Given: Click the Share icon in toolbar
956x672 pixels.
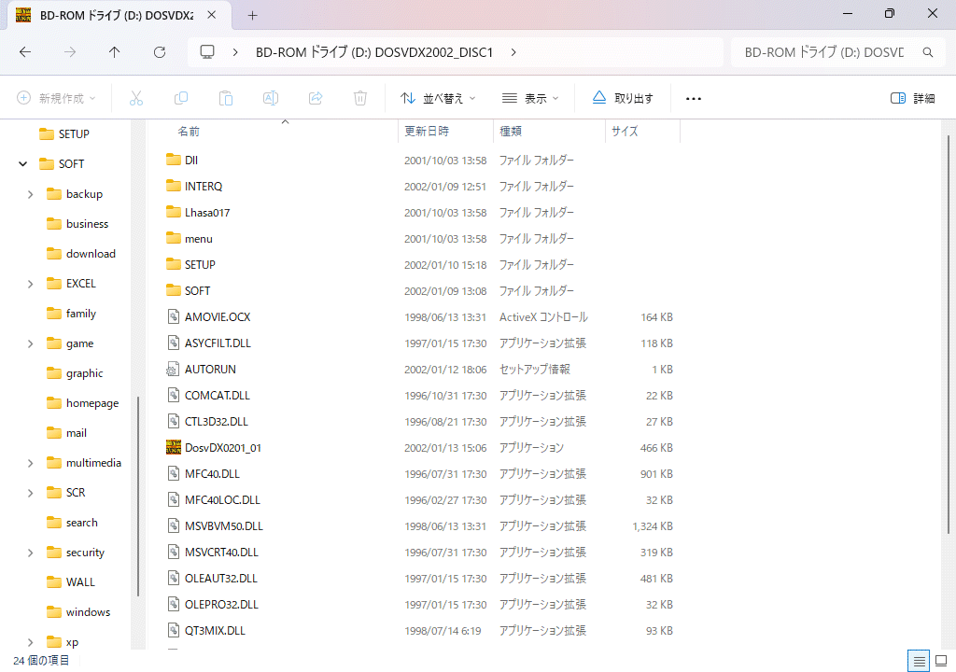Looking at the screenshot, I should 316,98.
